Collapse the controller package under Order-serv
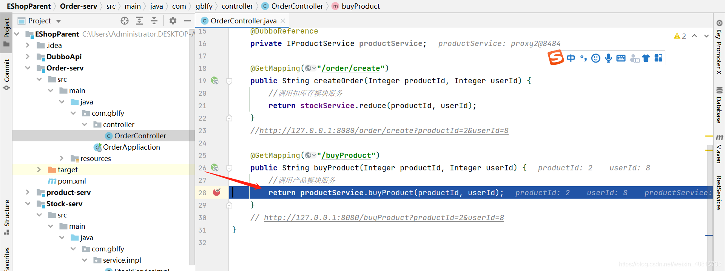 [x=85, y=124]
